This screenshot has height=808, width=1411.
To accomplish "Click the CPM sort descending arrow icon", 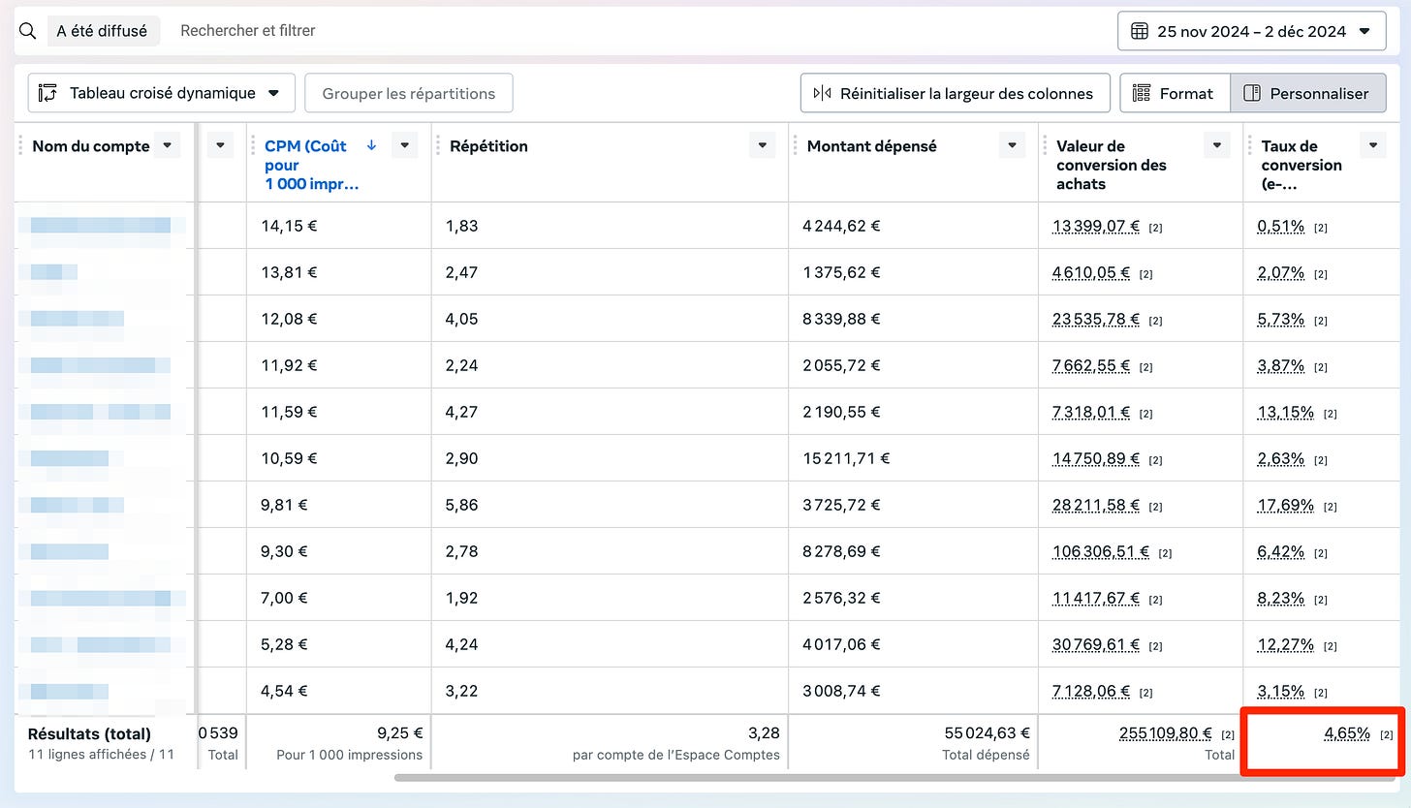I will click(x=371, y=145).
